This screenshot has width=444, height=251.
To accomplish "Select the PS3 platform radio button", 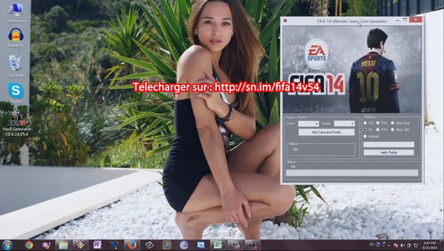I will pos(378,123).
